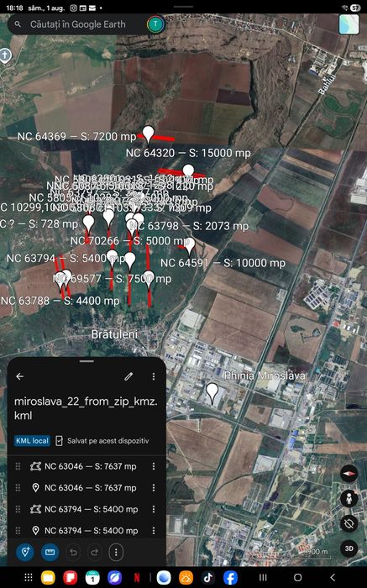Open more tools menu in bottom toolbar
This screenshot has width=367, height=588.
(116, 552)
